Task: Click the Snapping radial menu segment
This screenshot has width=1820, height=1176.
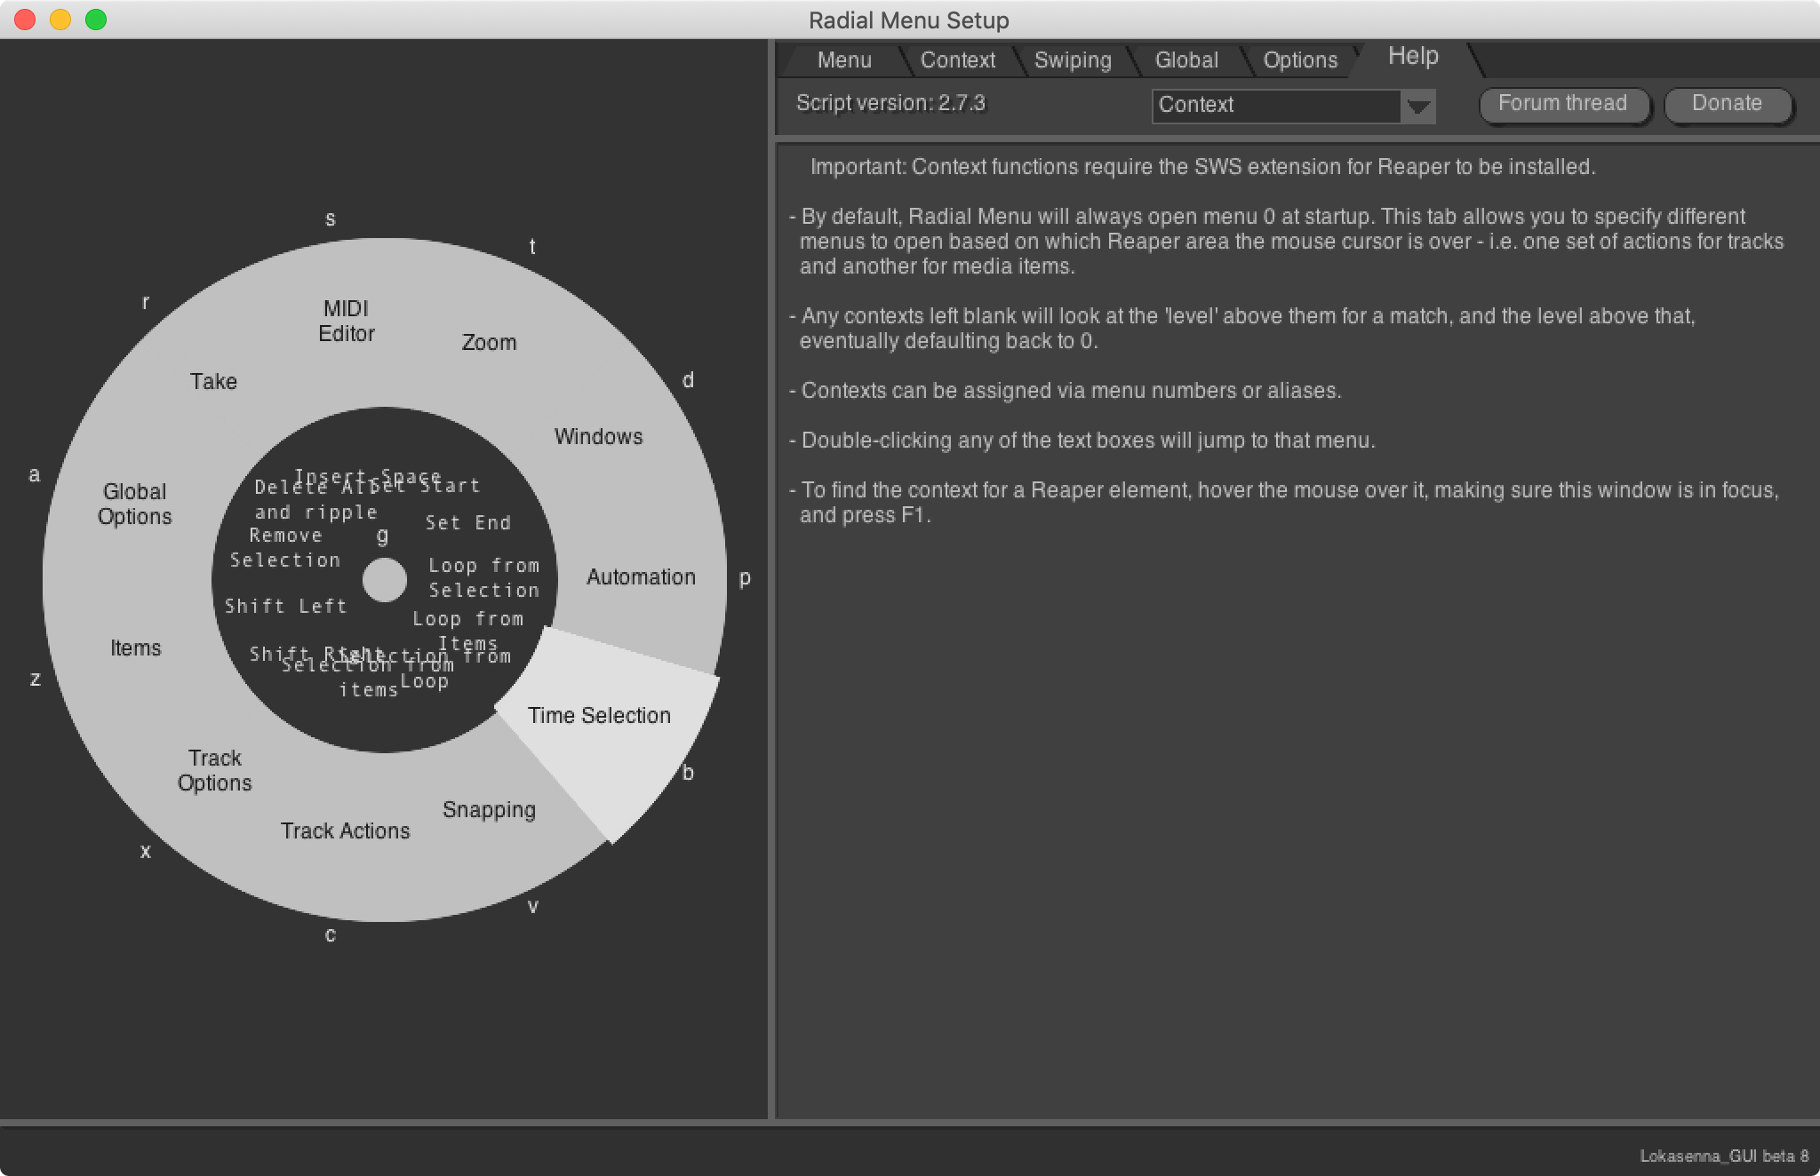Action: tap(489, 809)
